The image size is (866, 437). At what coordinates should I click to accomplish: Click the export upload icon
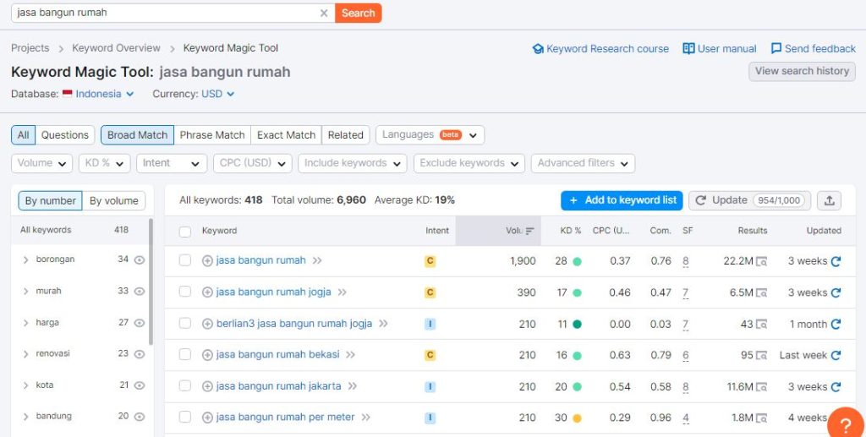pyautogui.click(x=829, y=200)
